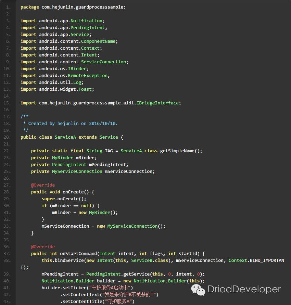The height and width of the screenshot is (305, 291).
Task: Click the this.bindService call on line 38
Action: (x=152, y=264)
